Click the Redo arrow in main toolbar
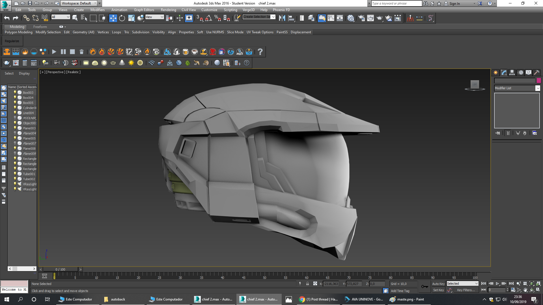The width and height of the screenshot is (543, 305). pos(16,18)
